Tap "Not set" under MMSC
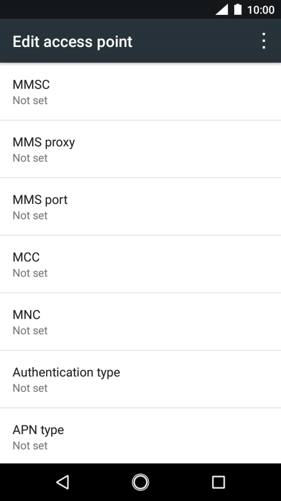281x501 pixels. tap(30, 100)
